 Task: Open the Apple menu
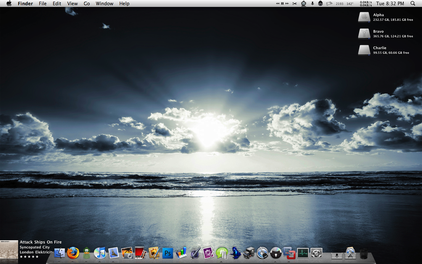tap(9, 4)
